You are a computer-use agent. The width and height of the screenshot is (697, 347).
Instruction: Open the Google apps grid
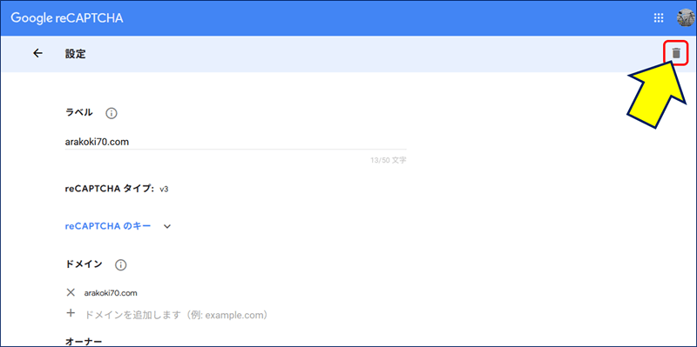(x=659, y=17)
